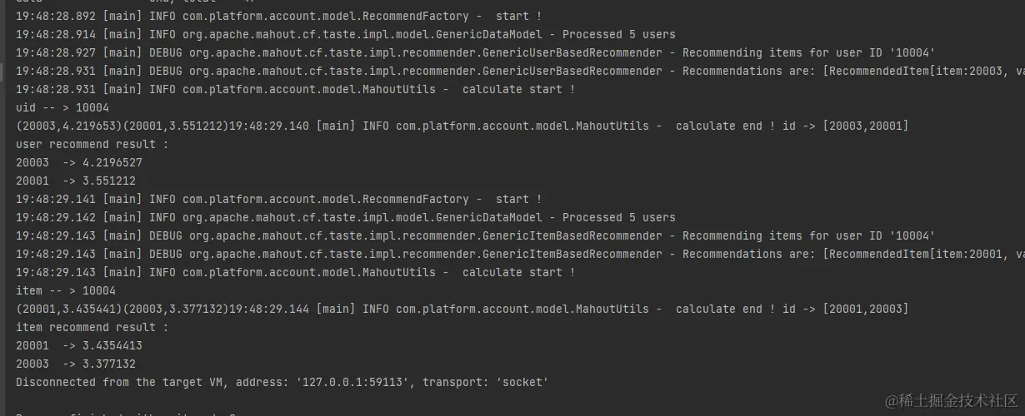Image resolution: width=1025 pixels, height=416 pixels.
Task: Click the left gutter marker beside the console
Action: [2, 72]
